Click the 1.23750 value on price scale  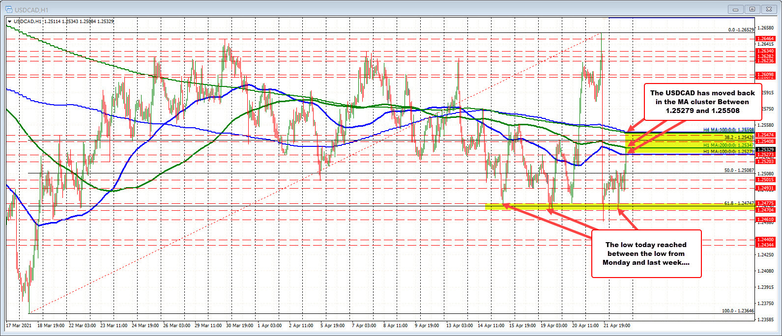766,303
